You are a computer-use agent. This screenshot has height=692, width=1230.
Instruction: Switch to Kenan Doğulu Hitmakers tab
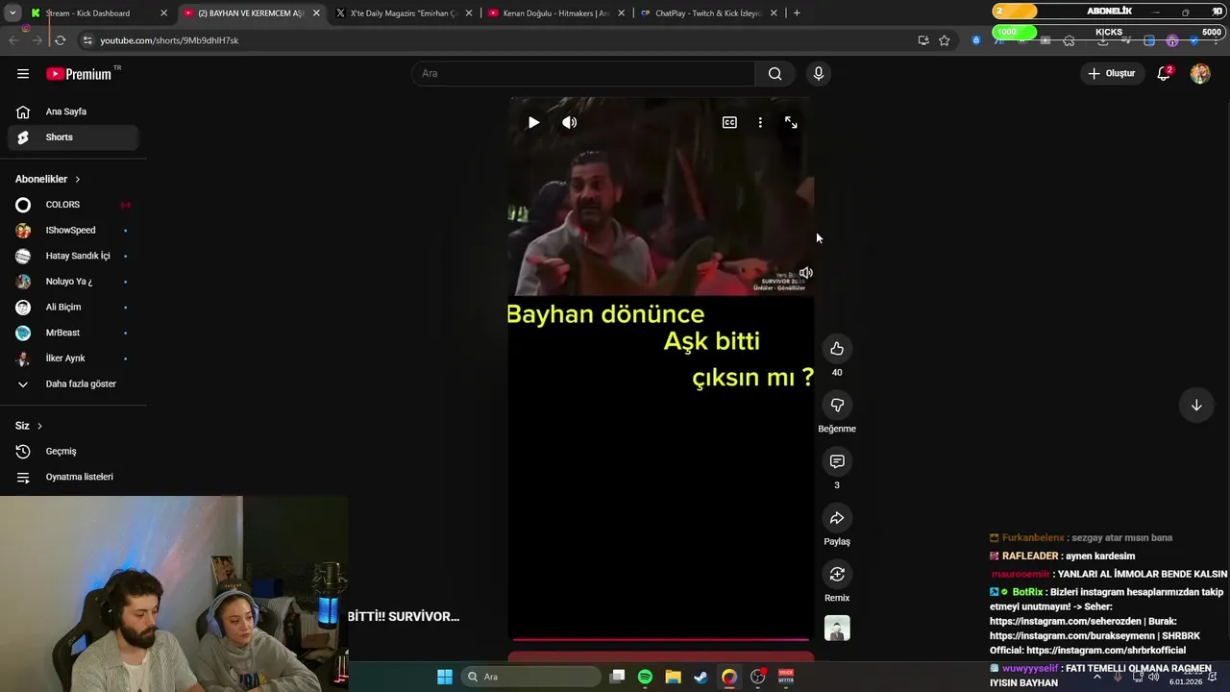coord(556,13)
